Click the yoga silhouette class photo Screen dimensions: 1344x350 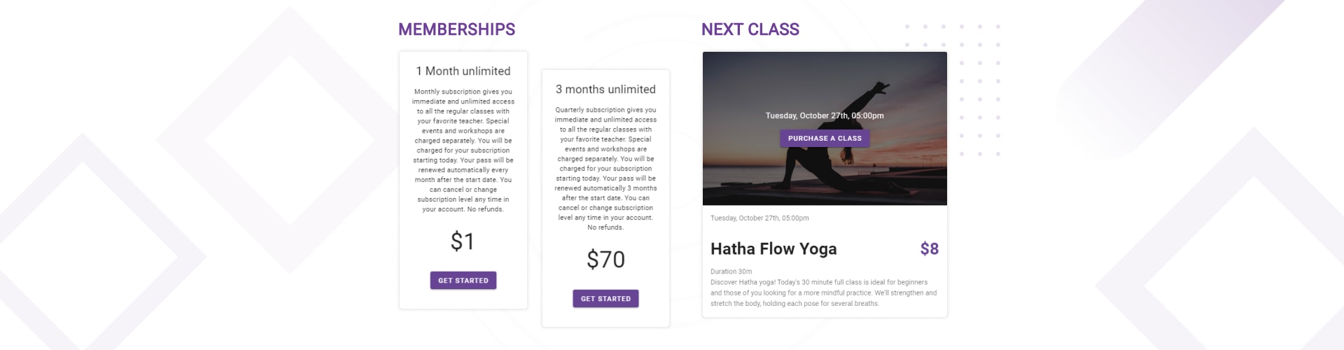pos(825,128)
